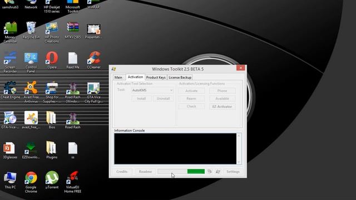
Task: Launch Screen Recorder shortcut
Action: coord(10,62)
